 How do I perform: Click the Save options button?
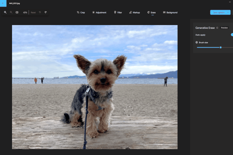tap(219, 12)
